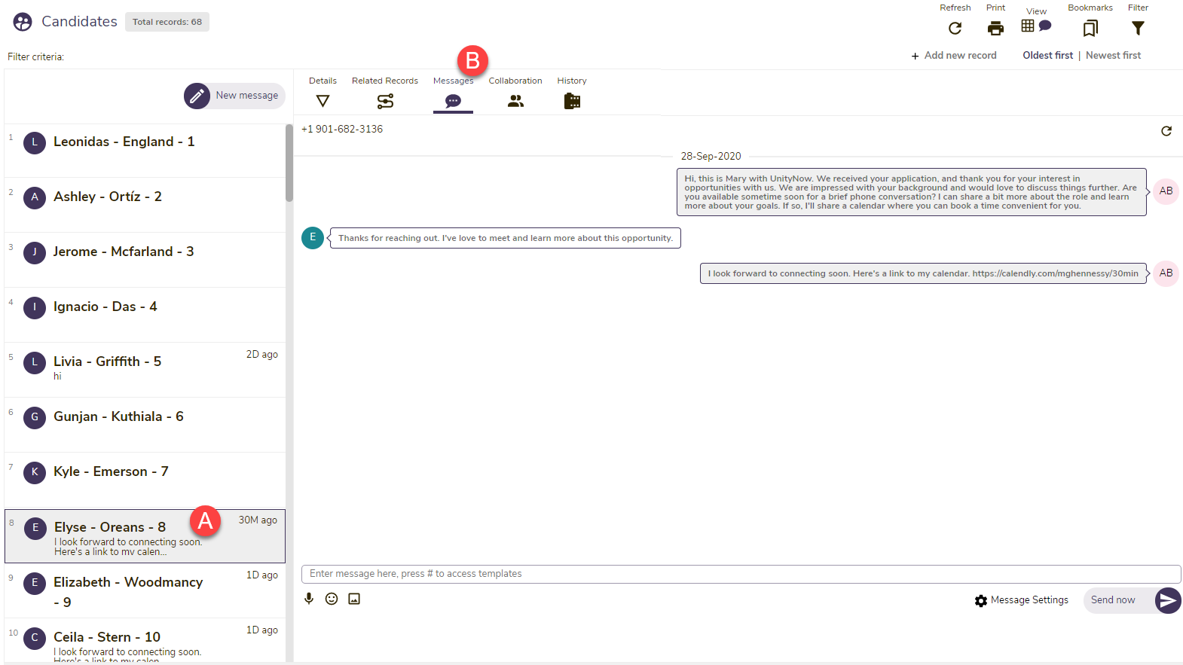Switch to grid table view icon
The width and height of the screenshot is (1183, 665).
tap(1028, 26)
